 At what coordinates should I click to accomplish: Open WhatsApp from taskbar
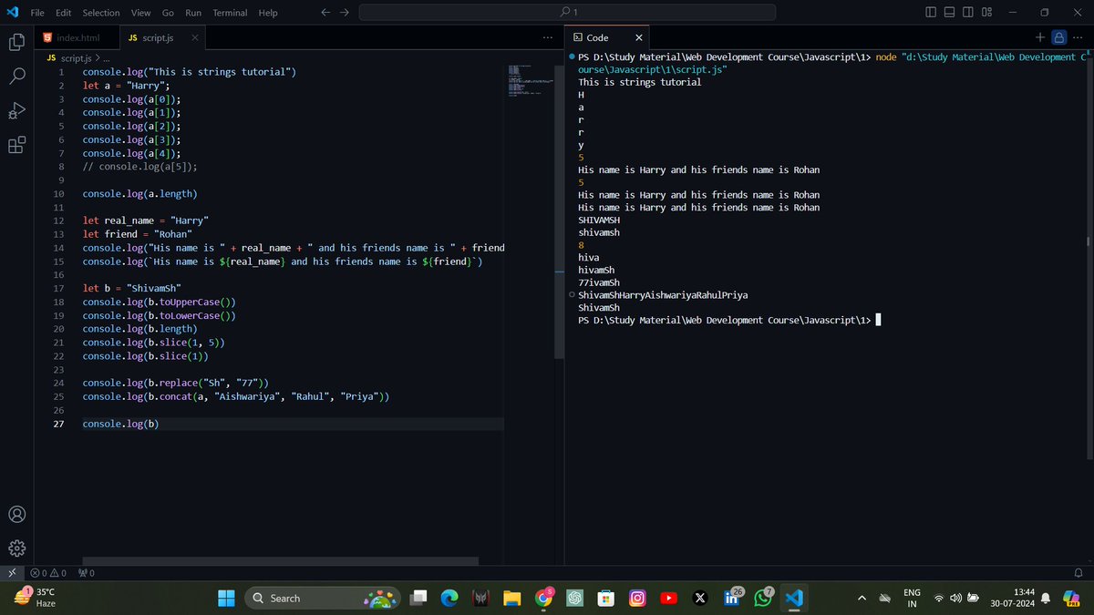tap(763, 598)
